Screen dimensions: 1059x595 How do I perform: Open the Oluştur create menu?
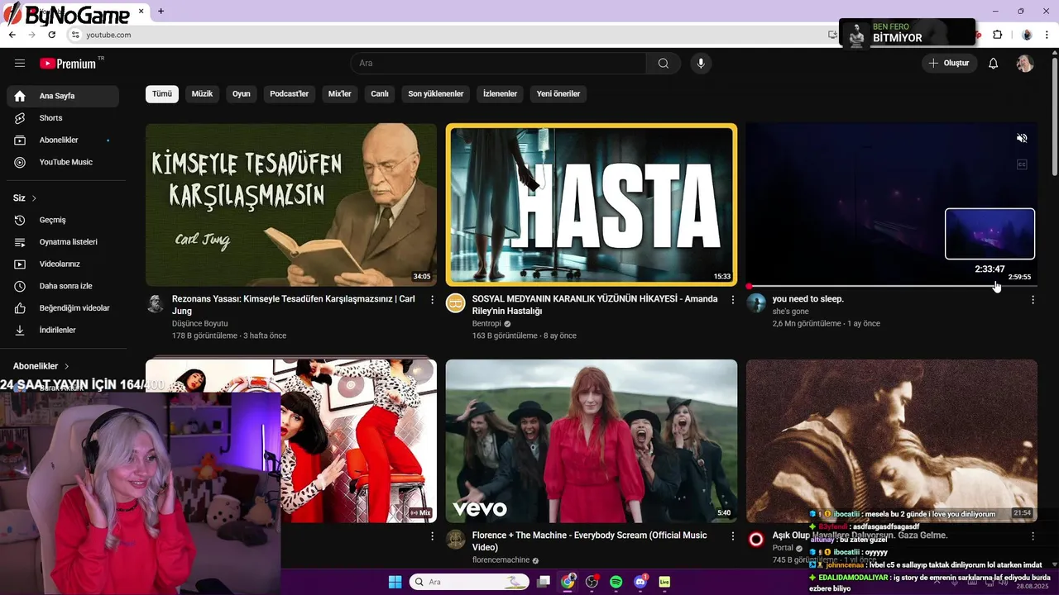point(949,63)
